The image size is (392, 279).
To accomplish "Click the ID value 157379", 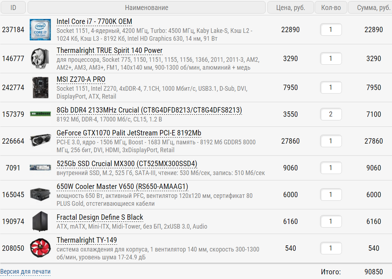I will [13, 114].
